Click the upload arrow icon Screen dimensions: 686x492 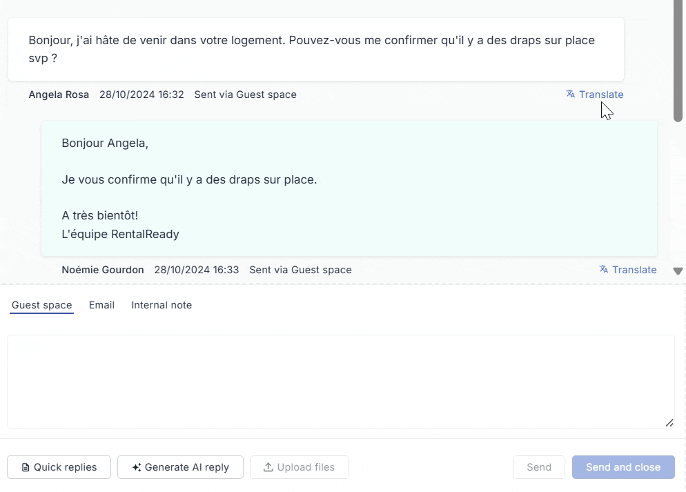(268, 468)
